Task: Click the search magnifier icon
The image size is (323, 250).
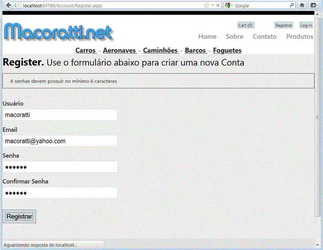Action: [x=292, y=5]
